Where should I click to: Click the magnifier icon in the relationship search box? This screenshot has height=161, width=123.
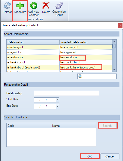[x=80, y=76]
